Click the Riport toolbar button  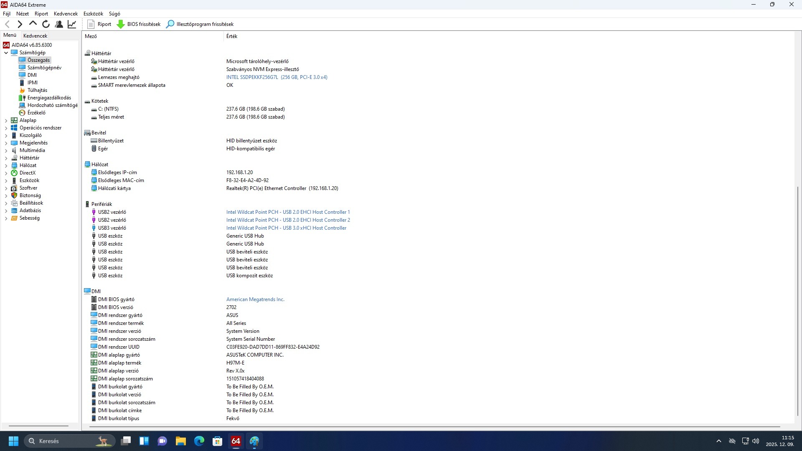tap(99, 24)
